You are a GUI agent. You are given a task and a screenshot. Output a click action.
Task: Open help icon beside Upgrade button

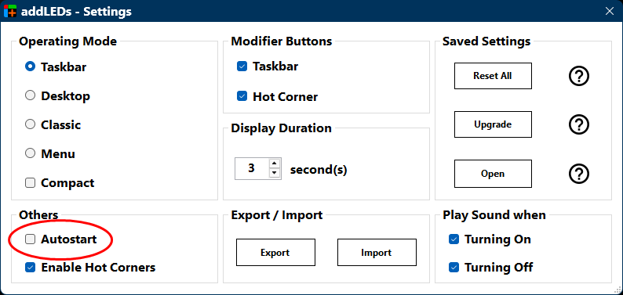click(578, 124)
